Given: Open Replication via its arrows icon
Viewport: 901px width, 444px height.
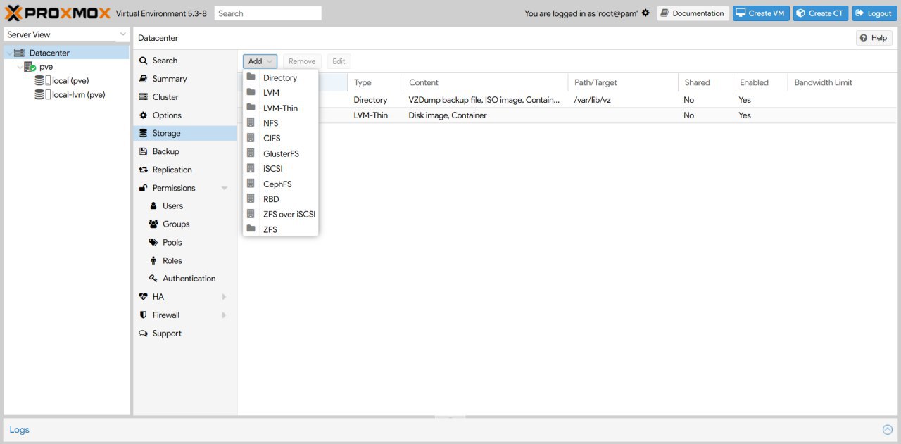Looking at the screenshot, I should (144, 170).
